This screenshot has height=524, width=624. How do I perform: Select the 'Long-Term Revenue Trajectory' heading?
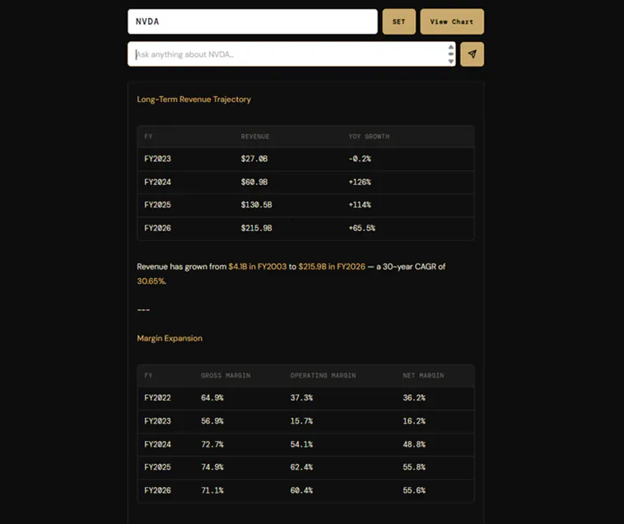[x=193, y=100]
